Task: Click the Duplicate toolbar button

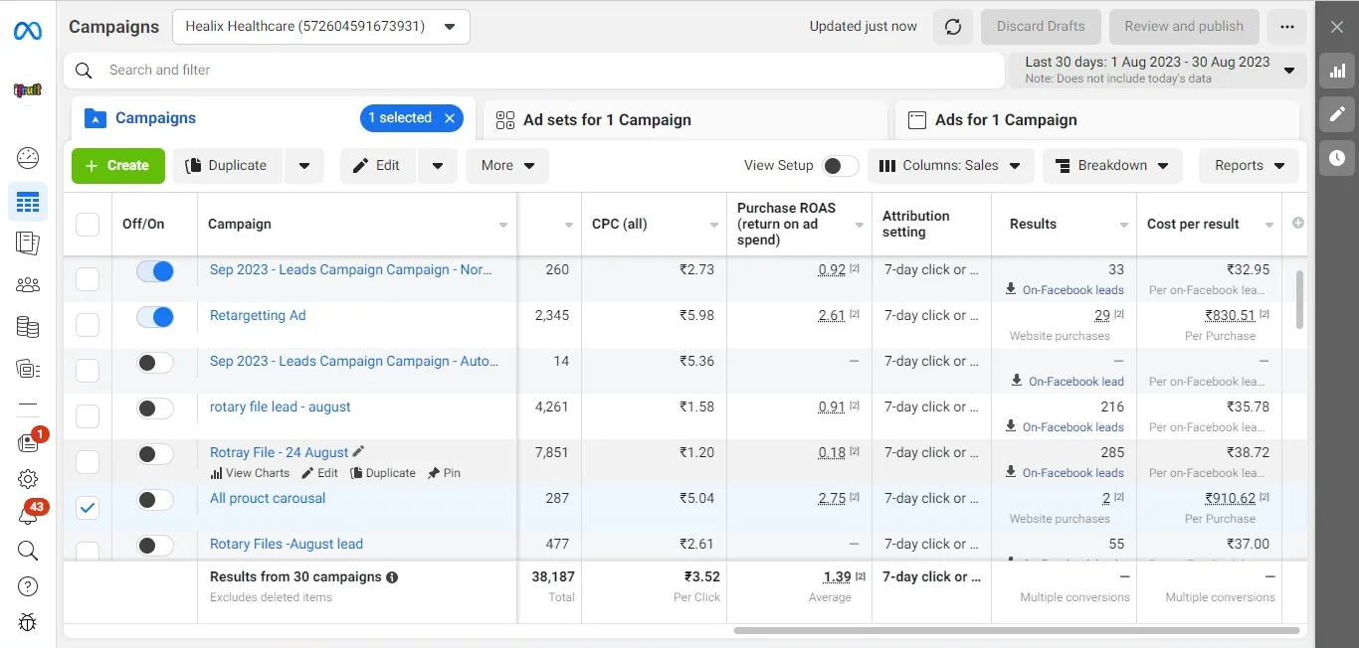Action: (x=228, y=166)
